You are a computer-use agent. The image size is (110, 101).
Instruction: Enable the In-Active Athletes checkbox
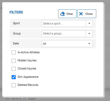coord(14,52)
